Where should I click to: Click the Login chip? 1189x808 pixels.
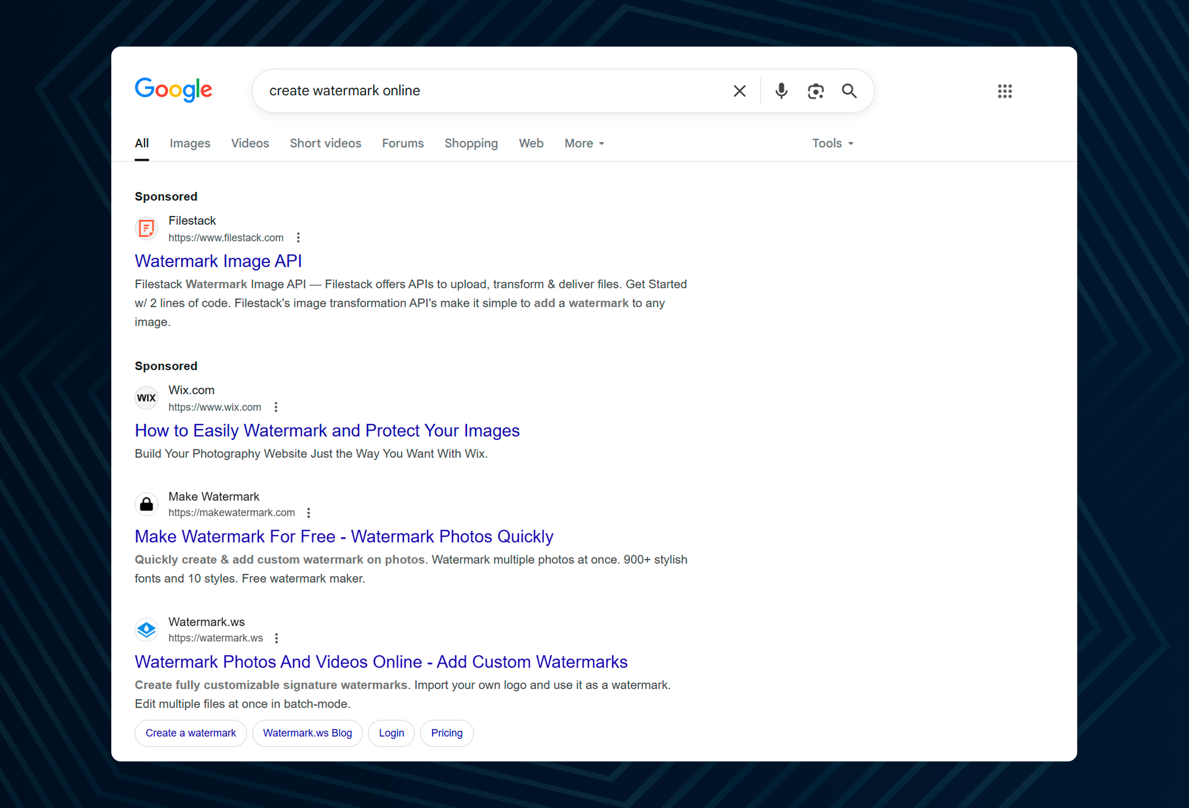(x=391, y=733)
